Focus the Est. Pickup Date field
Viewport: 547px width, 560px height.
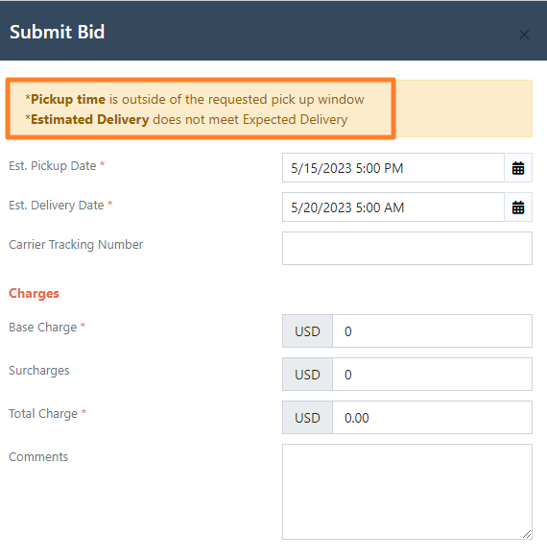pos(393,168)
